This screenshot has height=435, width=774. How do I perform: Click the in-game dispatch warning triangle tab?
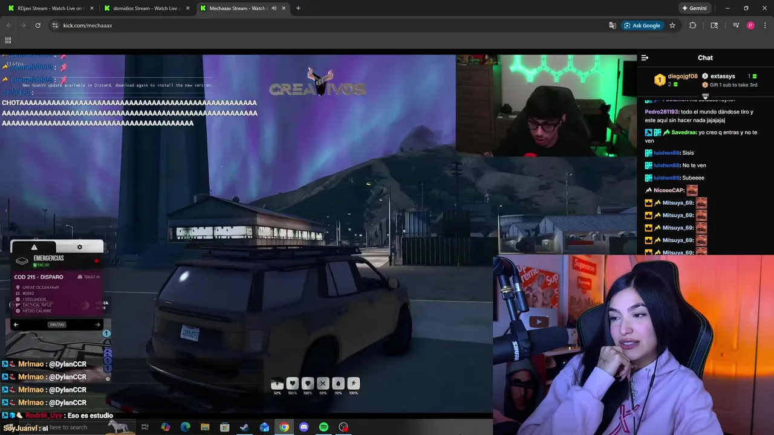(34, 247)
